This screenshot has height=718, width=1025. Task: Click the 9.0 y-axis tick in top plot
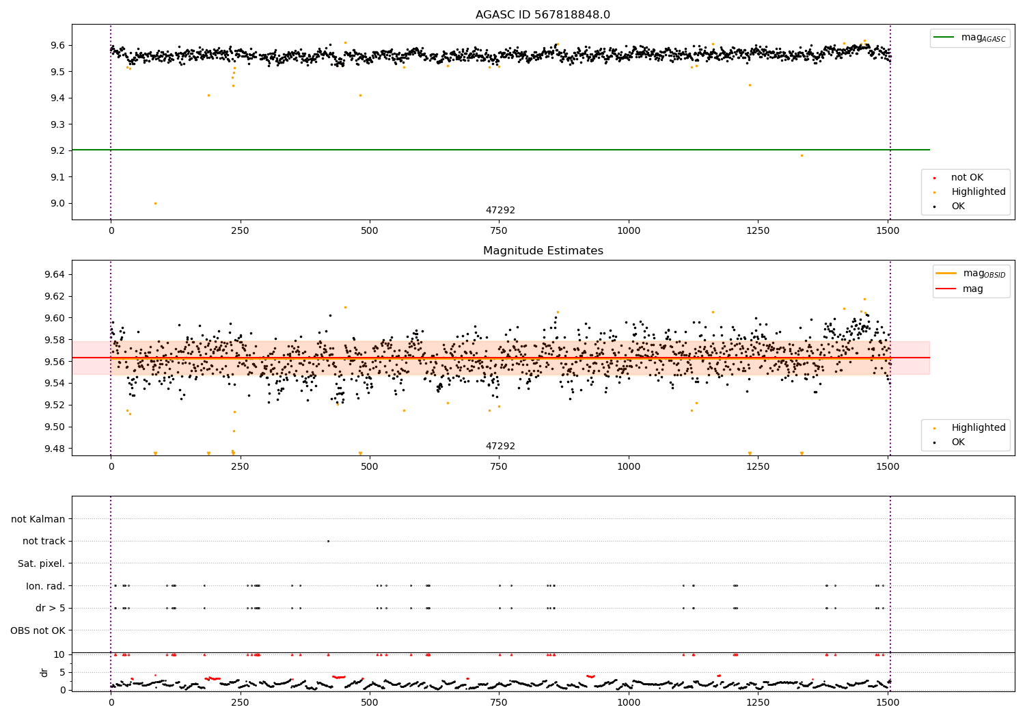click(x=59, y=203)
